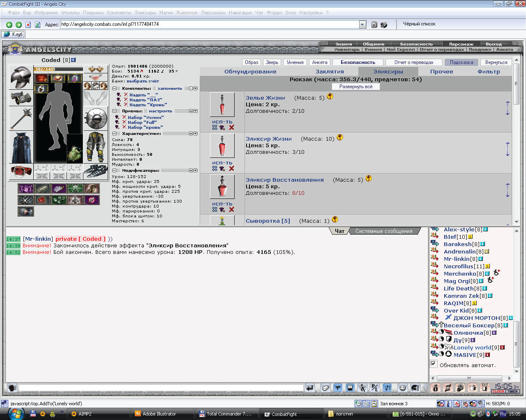The width and height of the screenshot is (526, 420).
Task: Toggle the chat filter funnel button
Action: click(337, 388)
